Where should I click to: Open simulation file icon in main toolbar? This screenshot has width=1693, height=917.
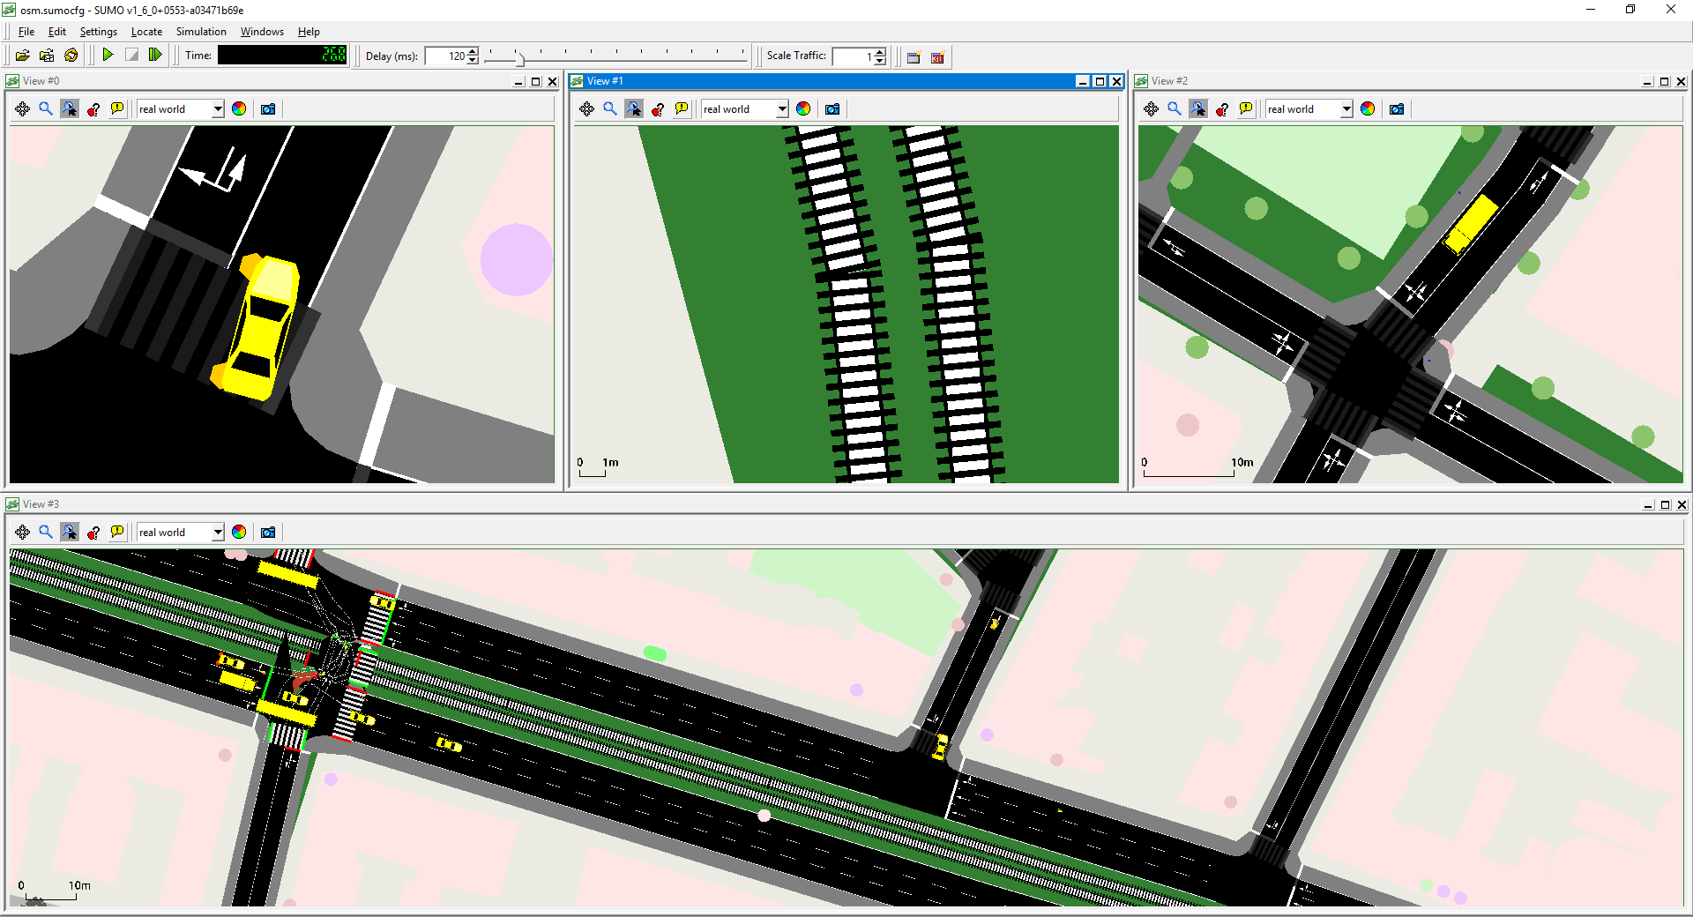coord(23,56)
